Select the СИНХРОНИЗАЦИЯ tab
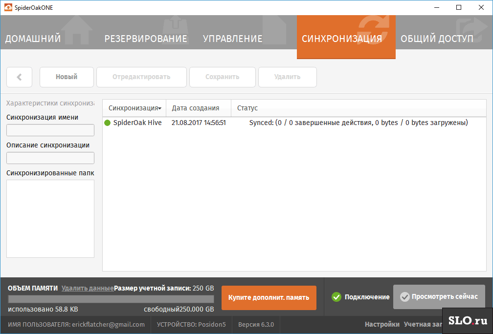493x334 pixels. click(346, 37)
